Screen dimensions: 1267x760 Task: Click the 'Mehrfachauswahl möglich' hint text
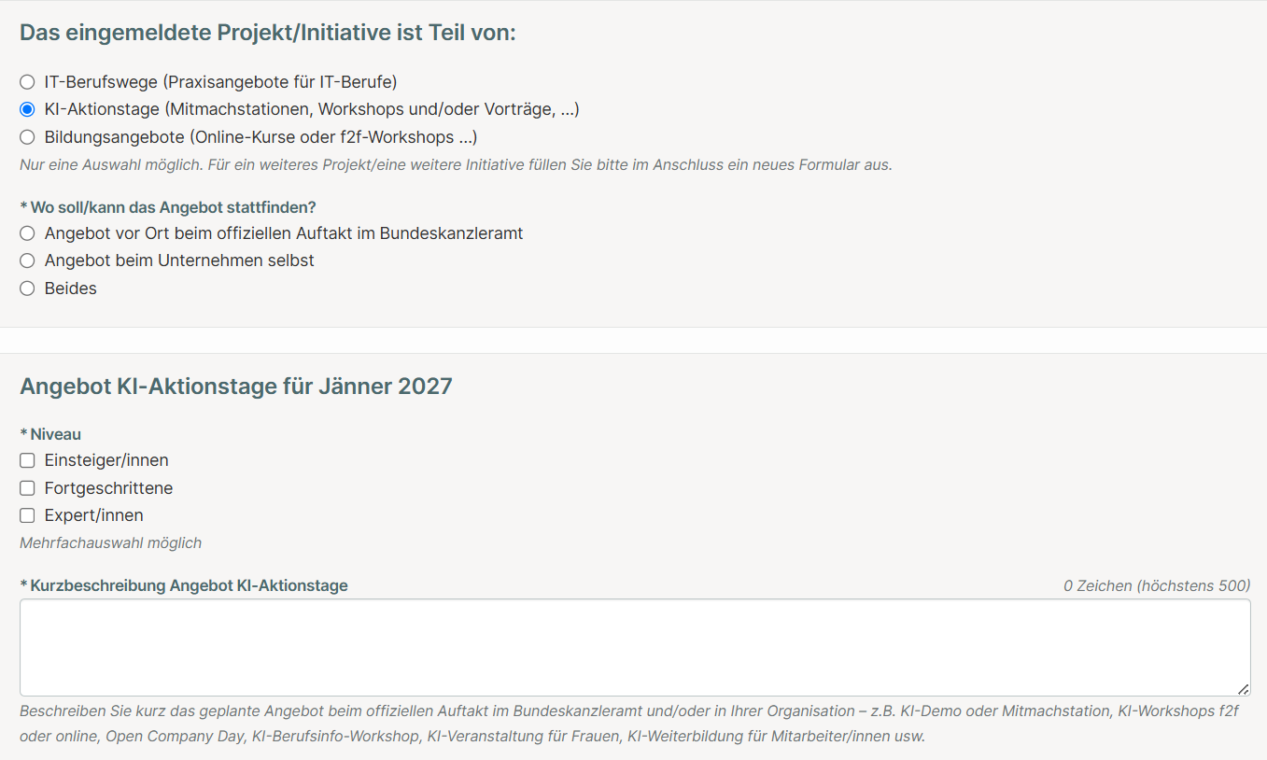click(x=111, y=542)
